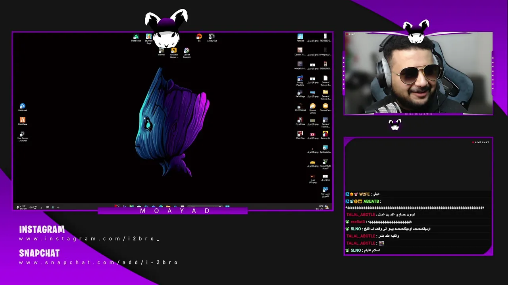Open the Fortnite desktop shortcut

[300, 38]
